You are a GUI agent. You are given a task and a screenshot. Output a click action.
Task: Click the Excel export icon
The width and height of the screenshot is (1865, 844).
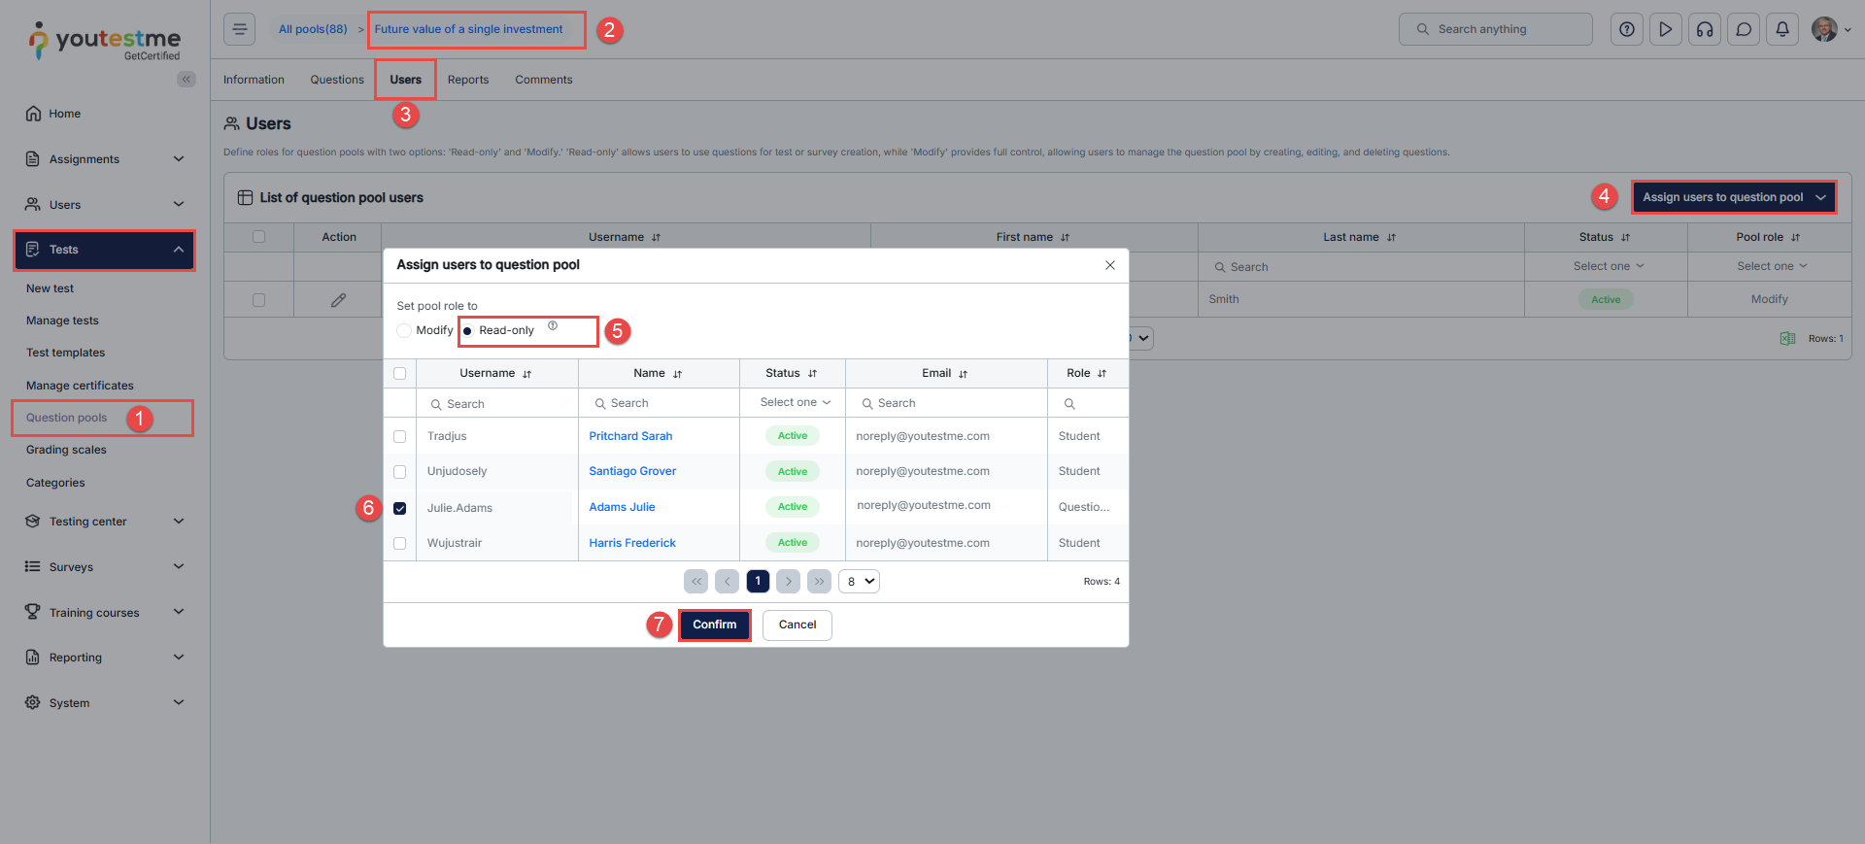1787,339
